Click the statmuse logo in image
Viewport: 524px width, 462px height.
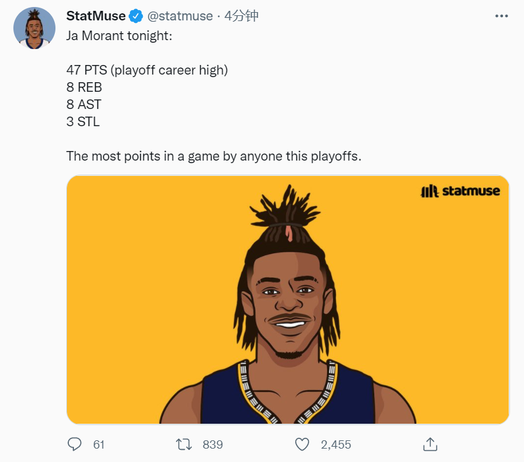460,191
